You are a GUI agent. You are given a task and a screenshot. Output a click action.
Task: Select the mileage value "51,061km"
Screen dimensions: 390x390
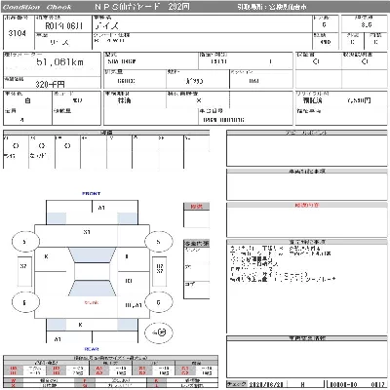coord(59,62)
